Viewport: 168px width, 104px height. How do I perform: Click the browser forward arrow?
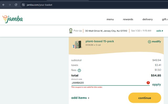(10, 5)
